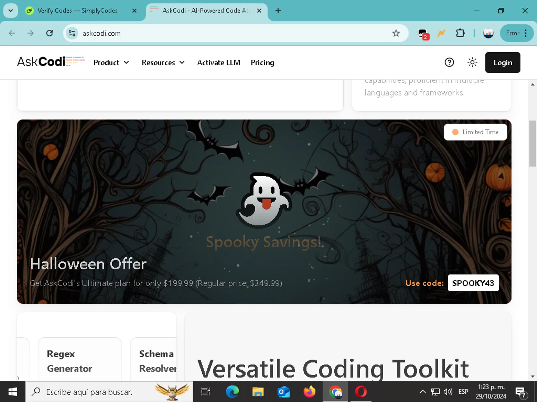Expand the Product dropdown menu

pyautogui.click(x=111, y=63)
